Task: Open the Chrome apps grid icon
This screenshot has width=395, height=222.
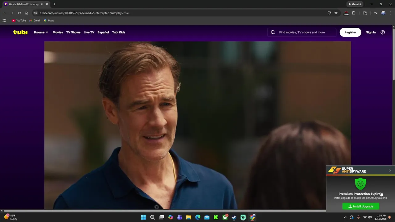Action: pos(4,21)
